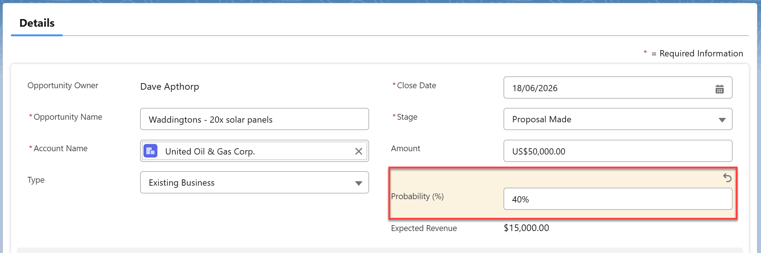Click the Amount label

406,149
